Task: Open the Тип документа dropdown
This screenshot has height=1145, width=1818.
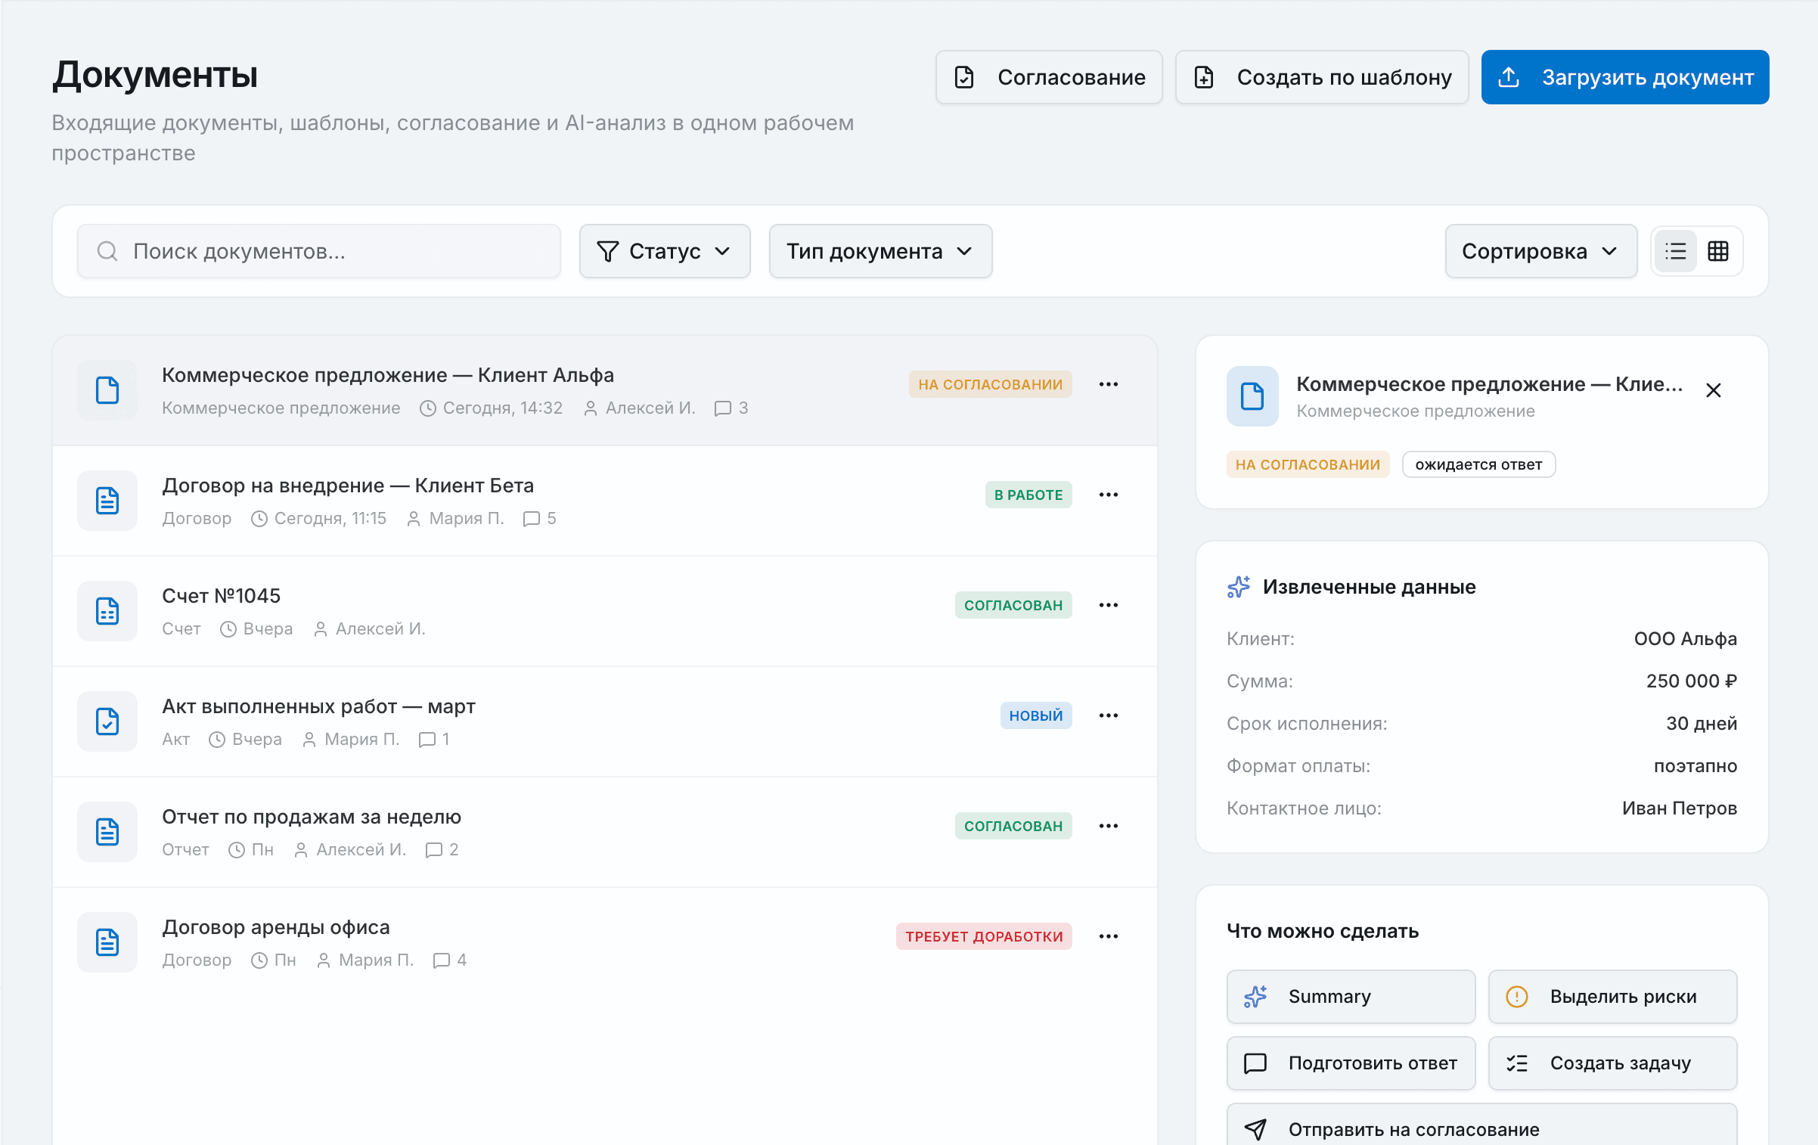Action: pyautogui.click(x=880, y=250)
